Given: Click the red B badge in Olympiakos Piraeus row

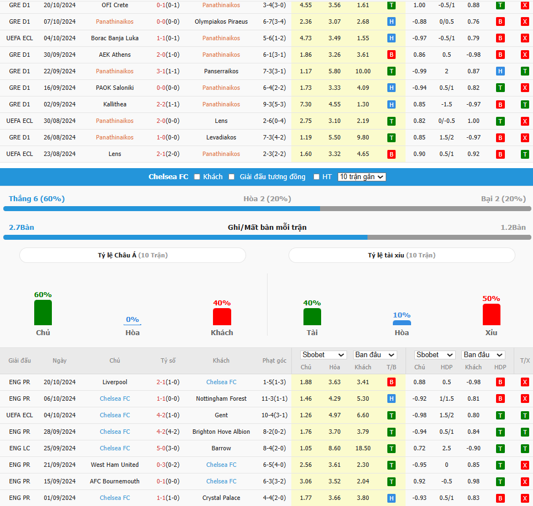Looking at the screenshot, I should [500, 21].
